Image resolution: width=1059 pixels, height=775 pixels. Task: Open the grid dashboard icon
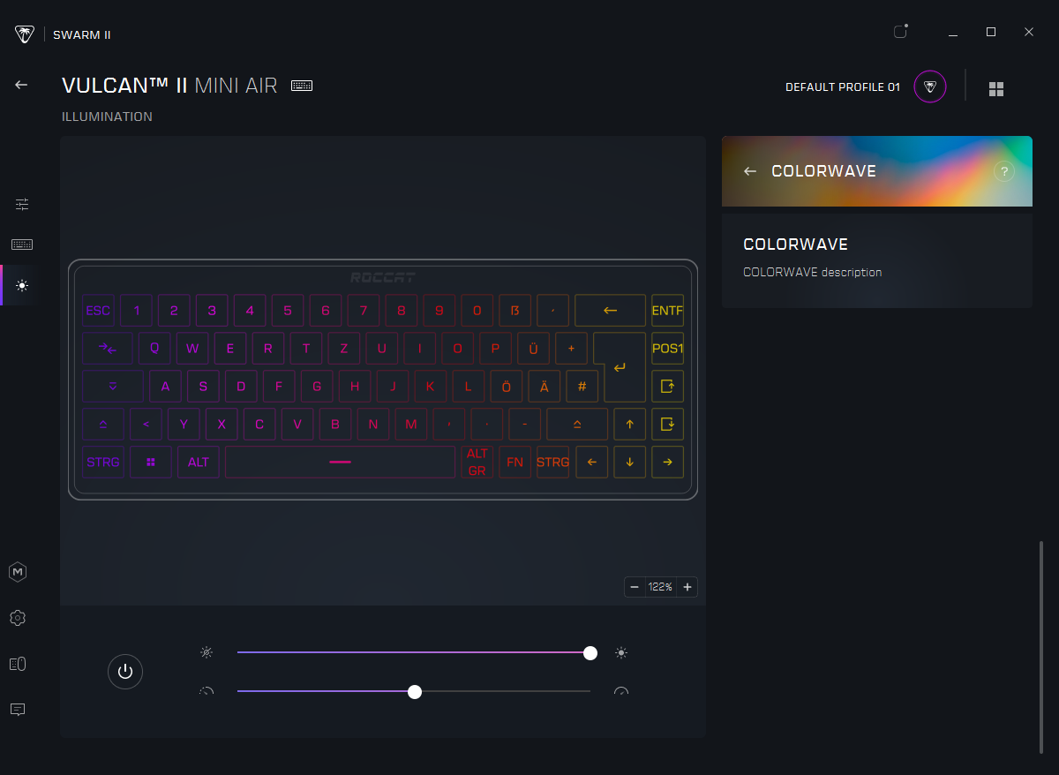pos(996,88)
